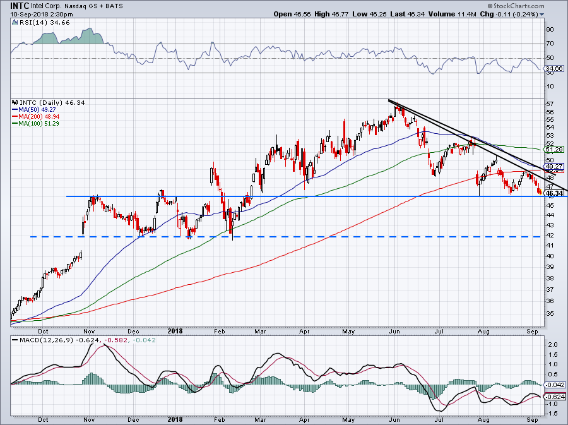Click the Aug label directly under the price chart
Image resolution: width=568 pixels, height=425 pixels.
point(483,331)
